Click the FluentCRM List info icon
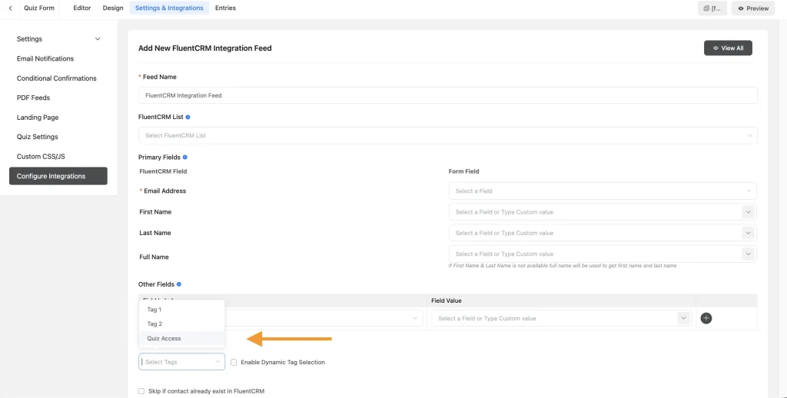 (x=188, y=117)
